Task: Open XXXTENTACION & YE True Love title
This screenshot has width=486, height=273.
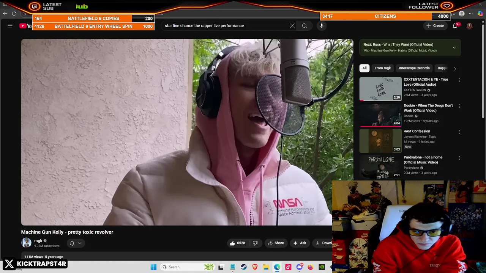Action: (426, 82)
